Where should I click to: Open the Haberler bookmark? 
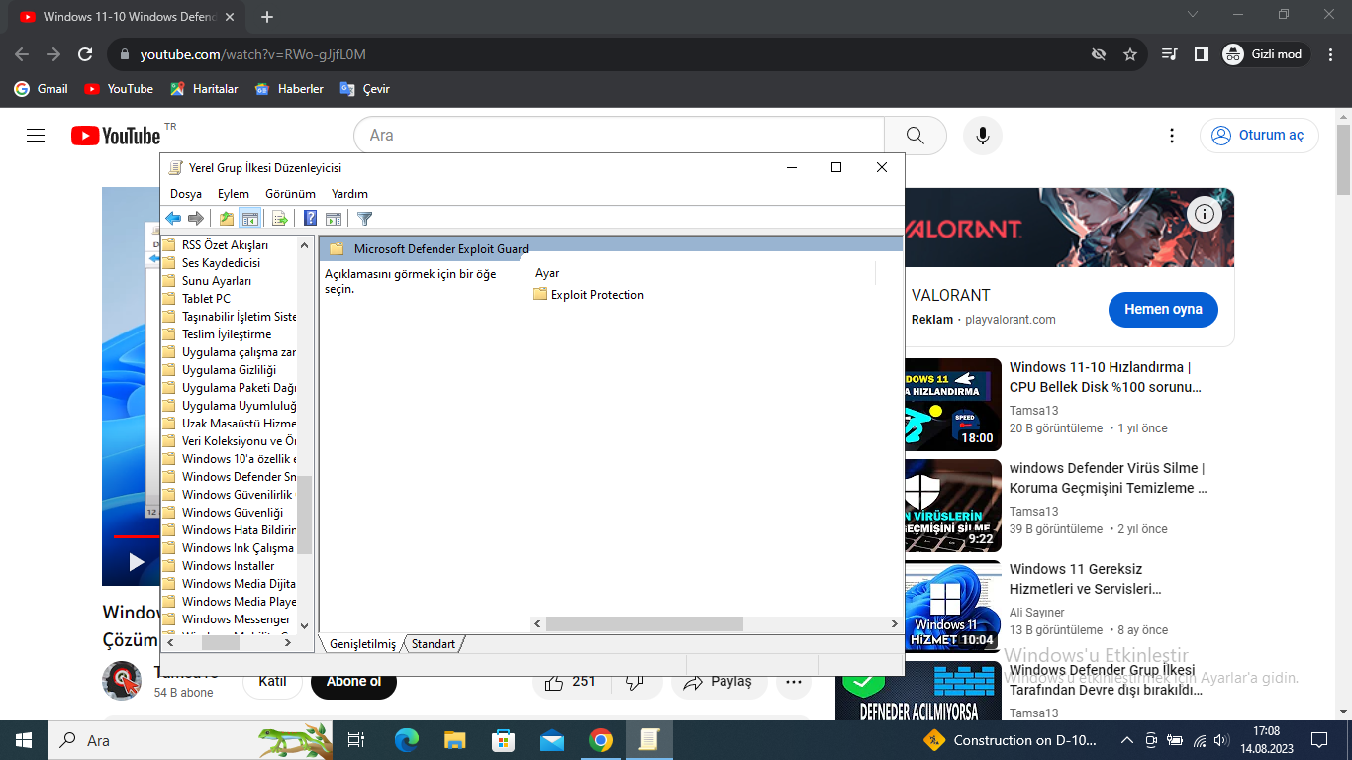tap(289, 89)
